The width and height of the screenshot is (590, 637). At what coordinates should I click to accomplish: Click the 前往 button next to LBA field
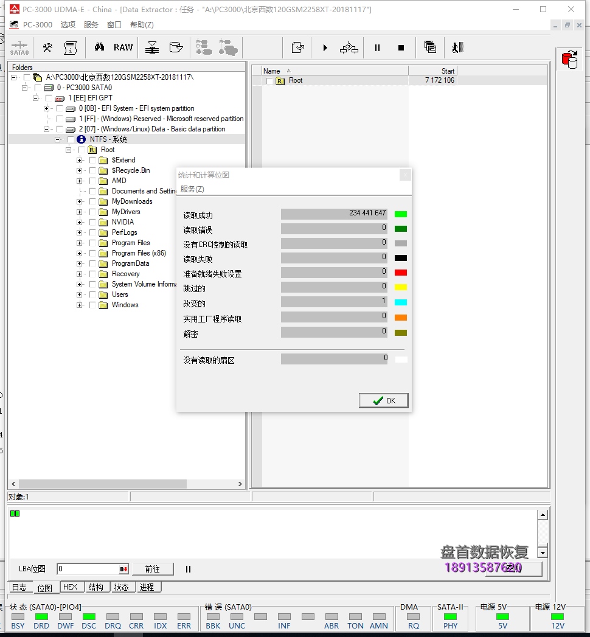[x=152, y=569]
